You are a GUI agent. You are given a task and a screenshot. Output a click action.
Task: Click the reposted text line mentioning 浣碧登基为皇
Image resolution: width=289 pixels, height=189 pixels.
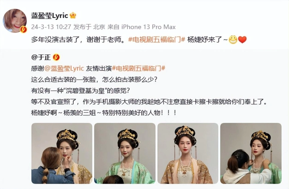point(81,91)
